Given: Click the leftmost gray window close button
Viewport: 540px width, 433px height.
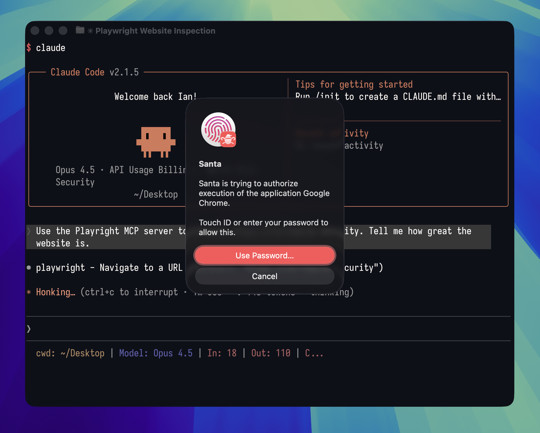Looking at the screenshot, I should pyautogui.click(x=35, y=31).
